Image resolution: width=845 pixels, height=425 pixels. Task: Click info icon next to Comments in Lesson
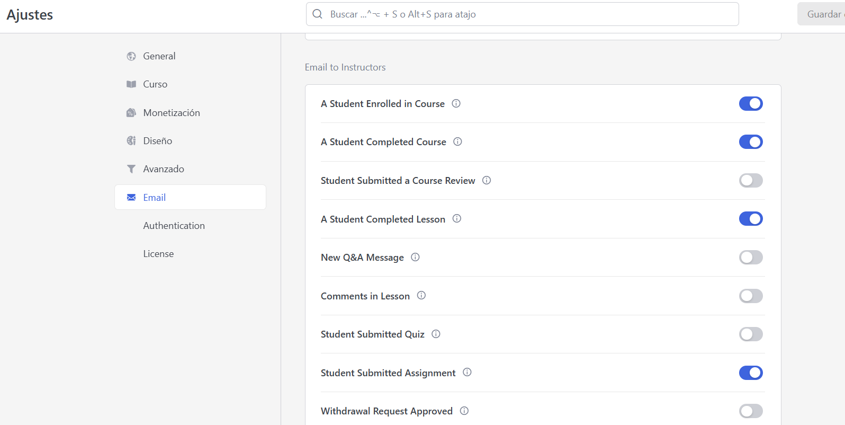421,296
